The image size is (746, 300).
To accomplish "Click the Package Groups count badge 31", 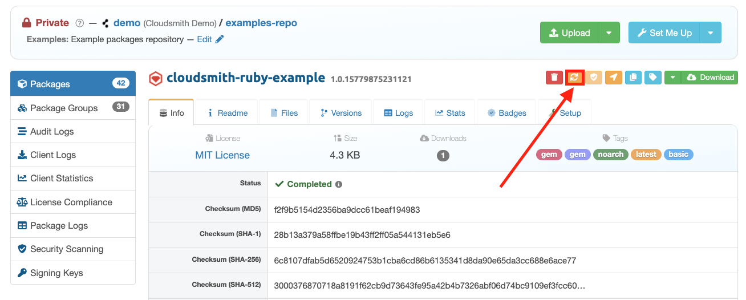I will coord(120,107).
